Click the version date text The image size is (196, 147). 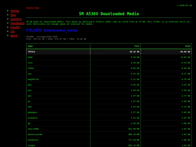(184, 5)
